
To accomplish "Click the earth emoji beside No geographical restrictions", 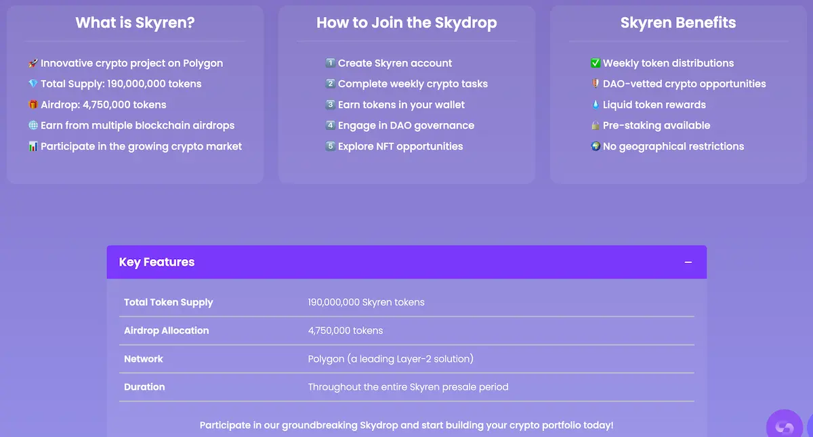I will click(596, 146).
